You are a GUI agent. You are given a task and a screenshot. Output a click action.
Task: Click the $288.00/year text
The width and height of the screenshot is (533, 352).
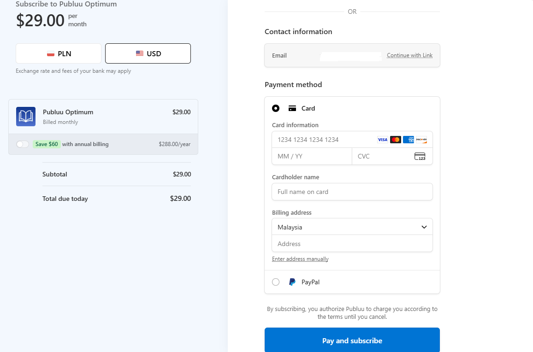pos(175,144)
